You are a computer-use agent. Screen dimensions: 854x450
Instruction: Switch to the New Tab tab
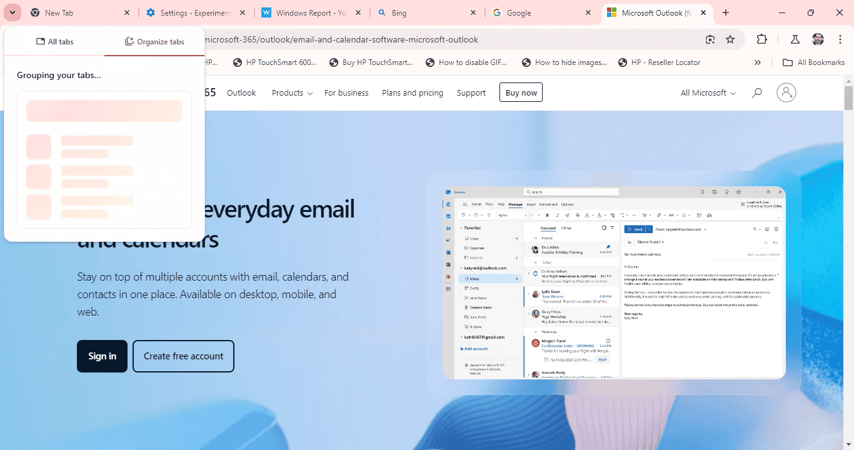tap(81, 12)
